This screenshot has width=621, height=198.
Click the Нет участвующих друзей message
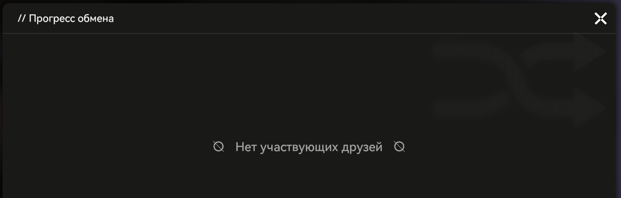point(309,147)
